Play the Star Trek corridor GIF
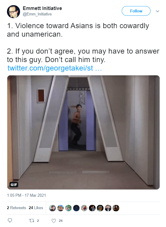The image size is (166, 227). click(x=83, y=132)
